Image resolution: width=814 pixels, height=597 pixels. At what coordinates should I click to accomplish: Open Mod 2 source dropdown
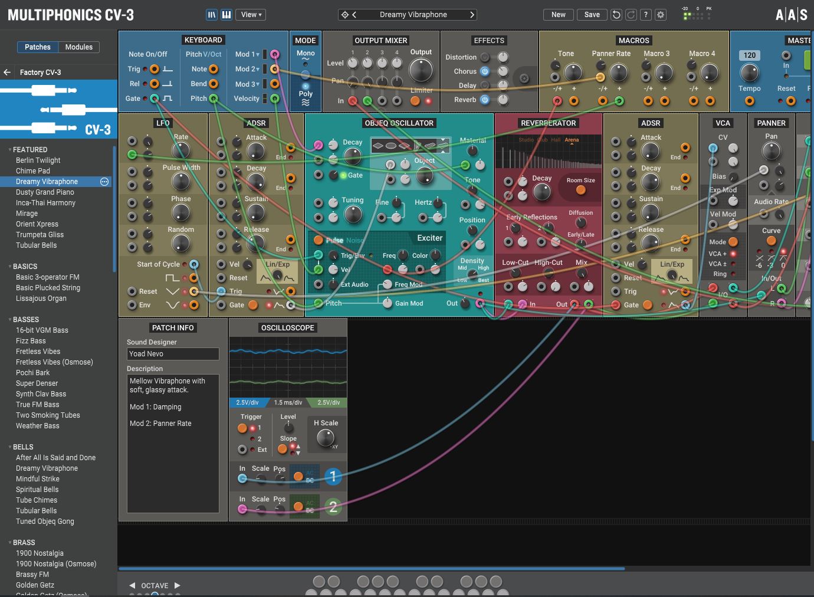click(x=247, y=69)
